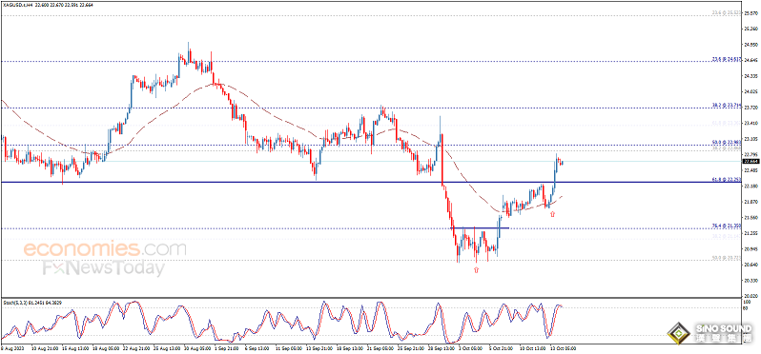Click the 1 Sep 21:00 time axis label
Screen dimensions: 761x354
coord(226,347)
